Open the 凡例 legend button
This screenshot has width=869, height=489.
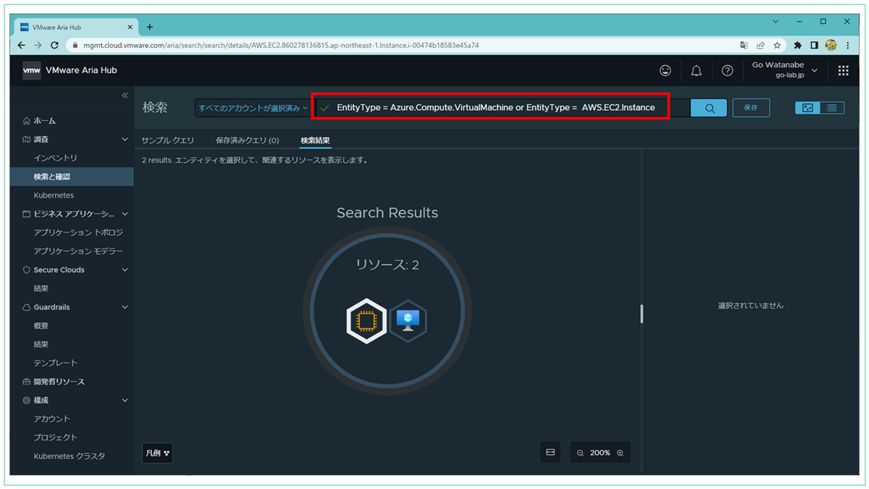point(157,453)
